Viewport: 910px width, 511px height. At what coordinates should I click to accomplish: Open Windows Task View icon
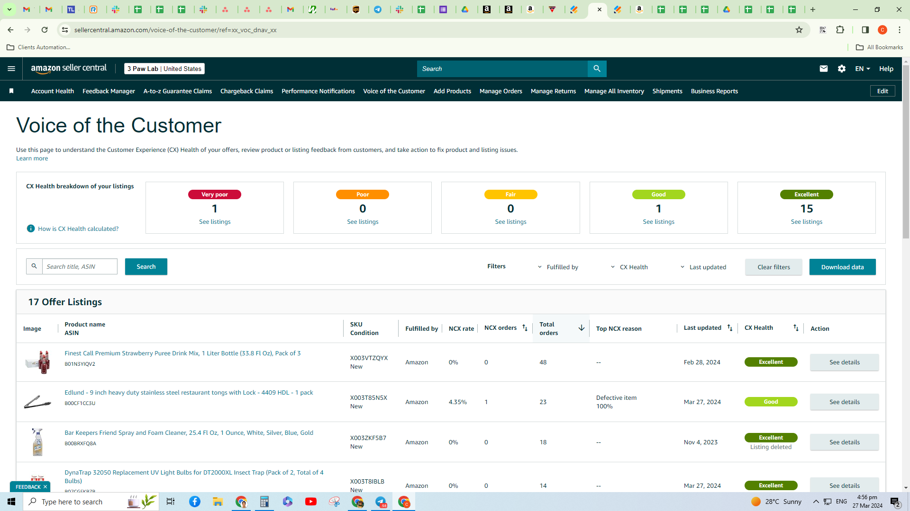coord(171,502)
